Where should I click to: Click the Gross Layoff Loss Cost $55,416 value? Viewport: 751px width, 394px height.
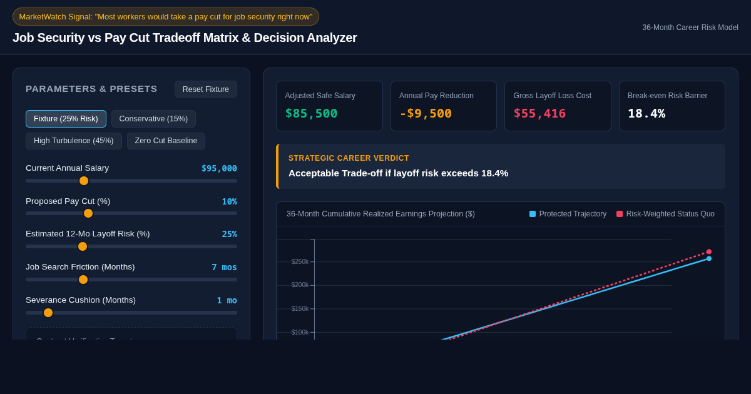[x=539, y=113]
